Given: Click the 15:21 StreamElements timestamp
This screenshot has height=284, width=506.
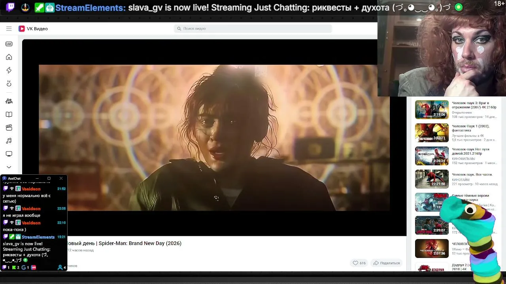Looking at the screenshot, I should click(61, 237).
